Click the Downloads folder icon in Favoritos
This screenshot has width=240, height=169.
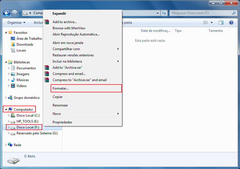[x=13, y=45]
